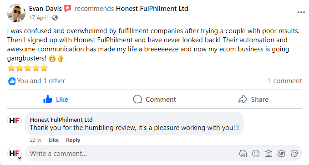Click the globe public-audience icon

pyautogui.click(x=55, y=18)
